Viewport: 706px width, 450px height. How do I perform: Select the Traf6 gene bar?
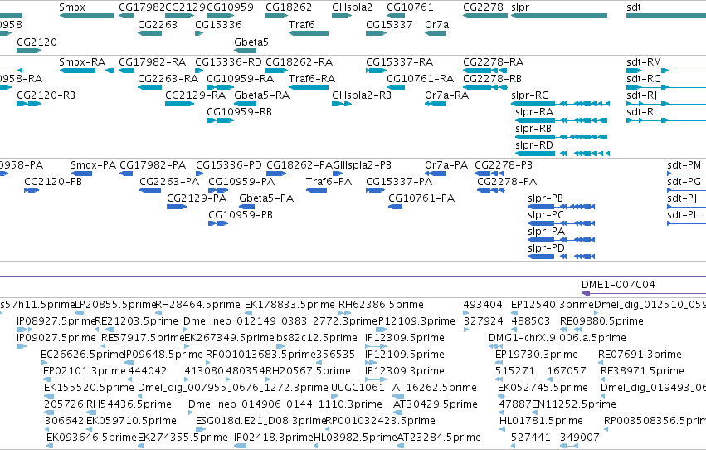[309, 33]
